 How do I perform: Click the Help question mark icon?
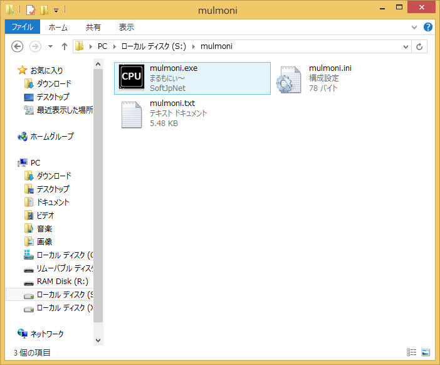[x=428, y=27]
